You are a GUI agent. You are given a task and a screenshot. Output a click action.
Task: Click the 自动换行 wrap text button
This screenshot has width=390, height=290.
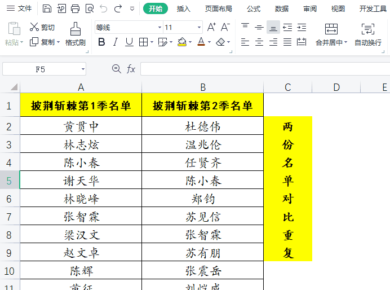coord(368,34)
